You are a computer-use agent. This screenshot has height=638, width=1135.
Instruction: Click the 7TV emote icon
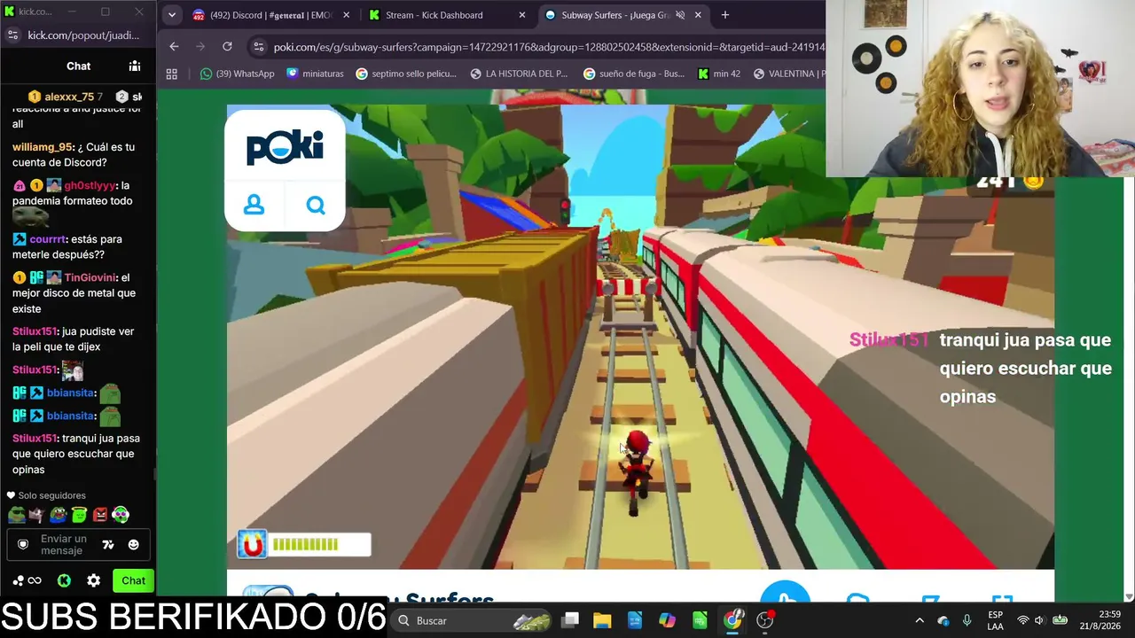point(108,545)
